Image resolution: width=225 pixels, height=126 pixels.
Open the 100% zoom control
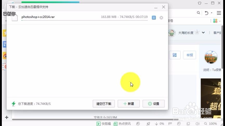pos(211,124)
